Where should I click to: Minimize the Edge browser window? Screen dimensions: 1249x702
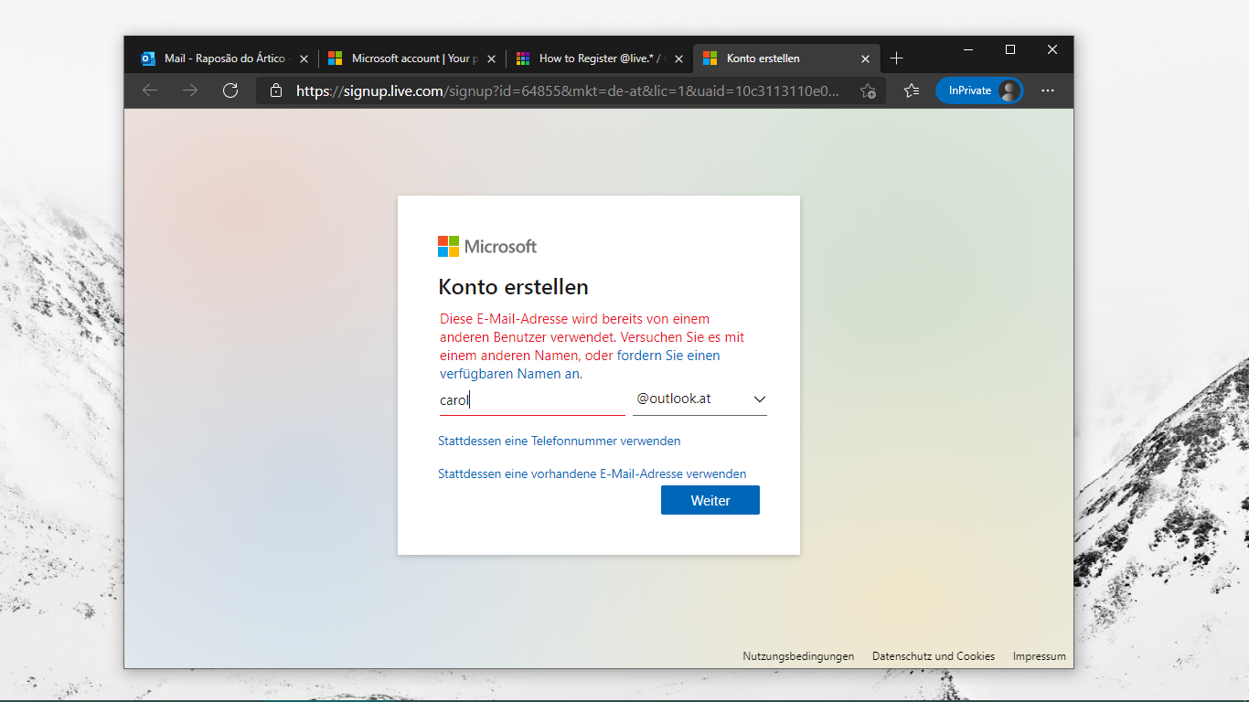click(968, 49)
